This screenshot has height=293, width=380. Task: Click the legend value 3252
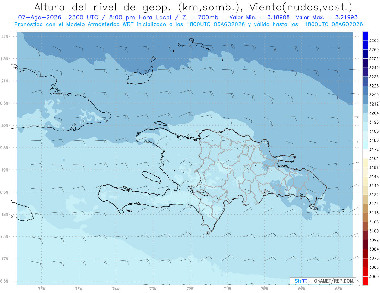(374, 58)
